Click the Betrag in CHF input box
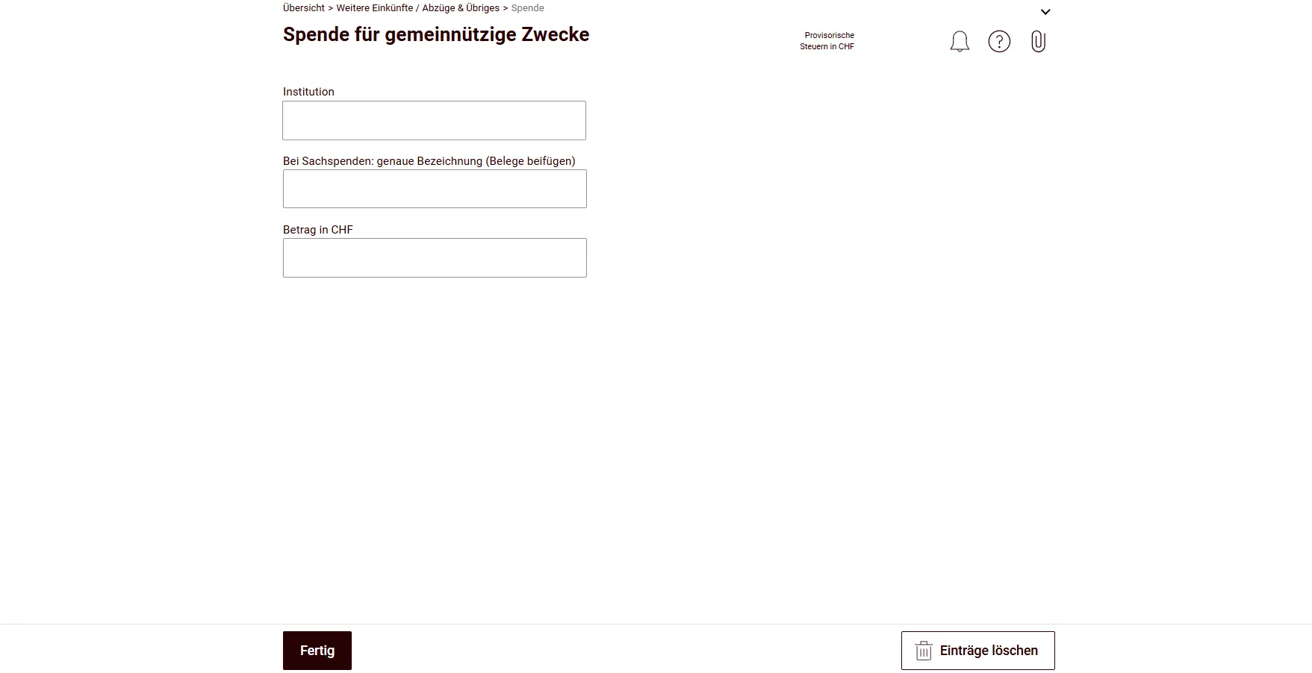1312x673 pixels. pos(434,257)
